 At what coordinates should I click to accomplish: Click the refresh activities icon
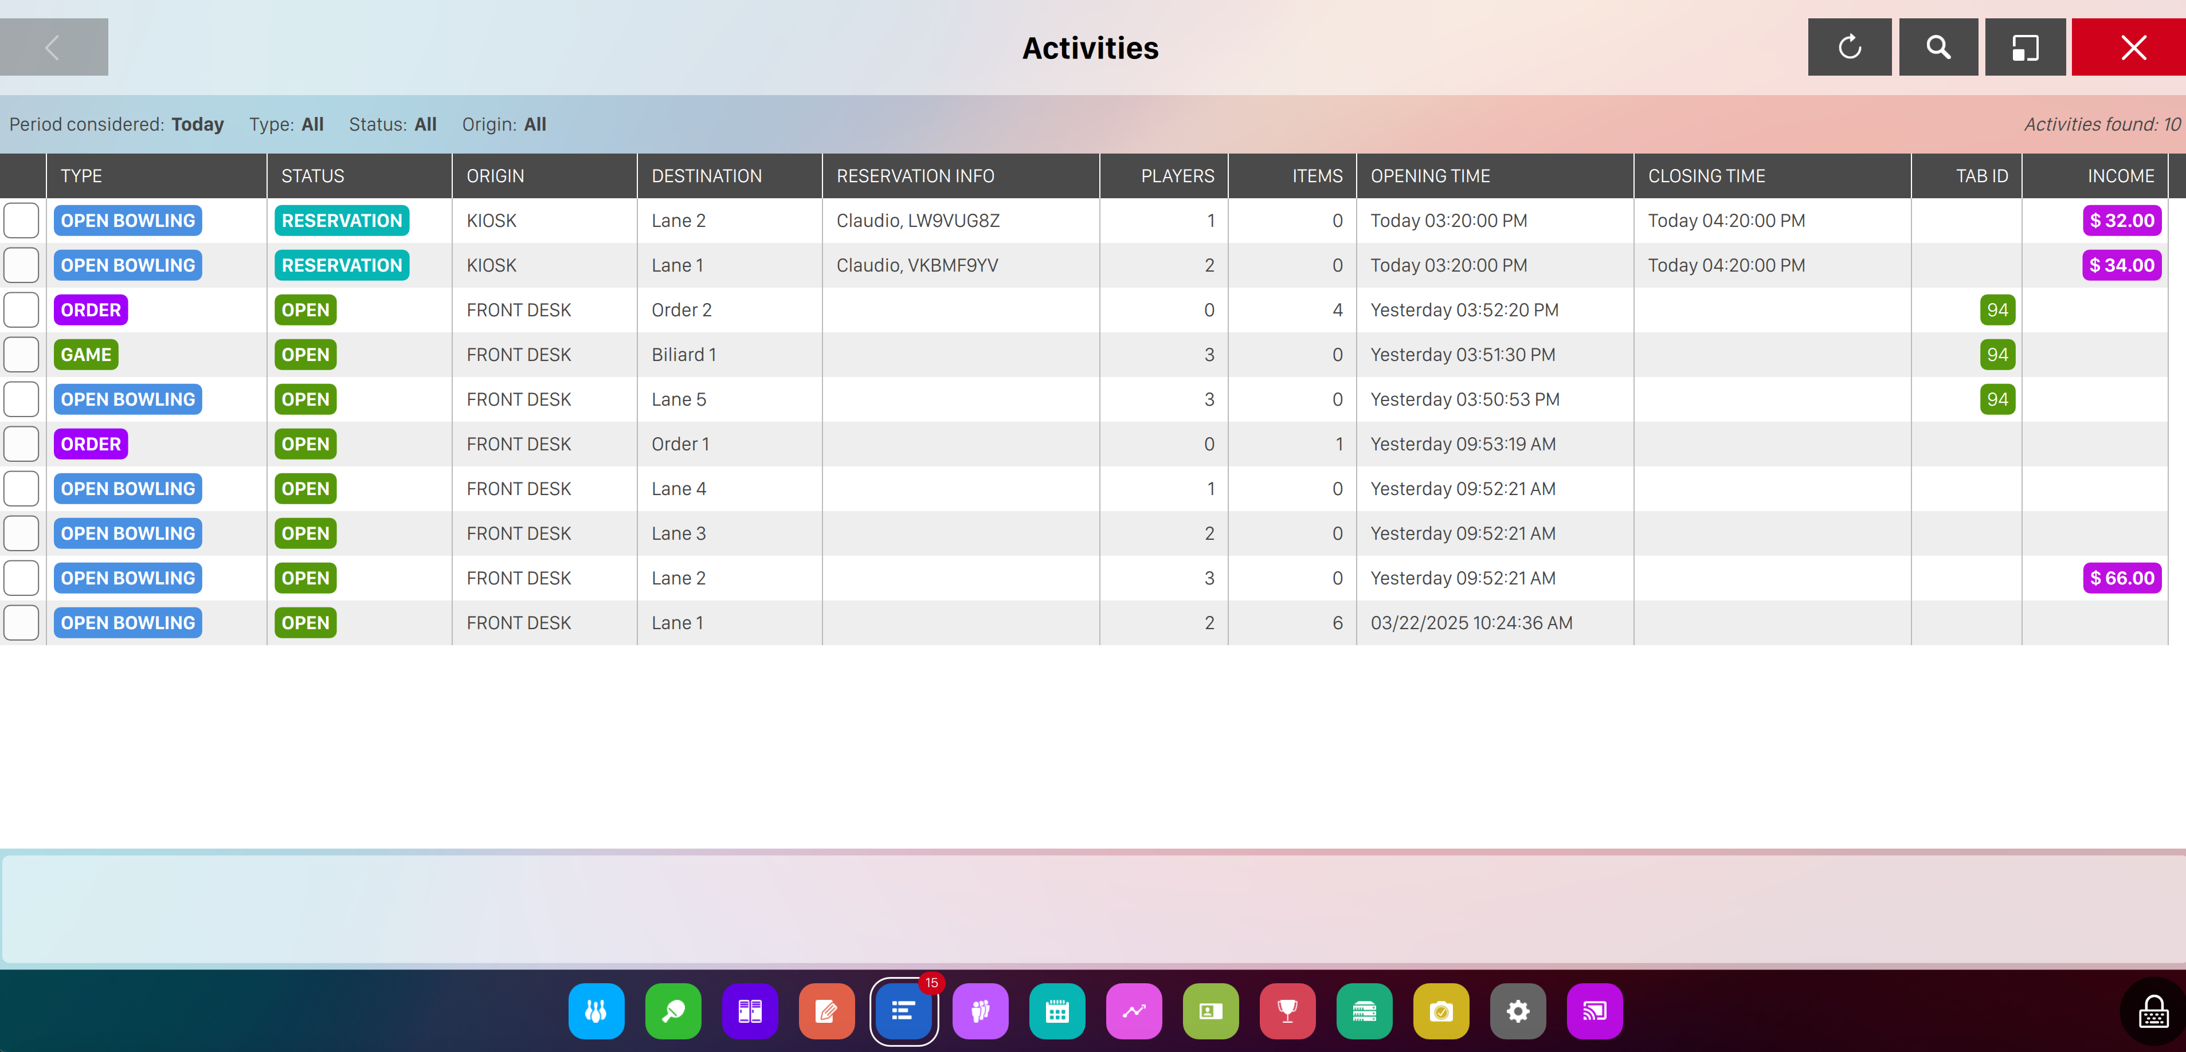(x=1849, y=48)
